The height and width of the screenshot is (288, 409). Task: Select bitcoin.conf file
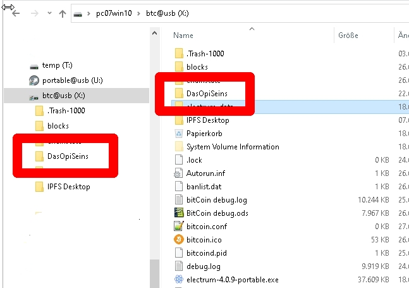tap(207, 227)
